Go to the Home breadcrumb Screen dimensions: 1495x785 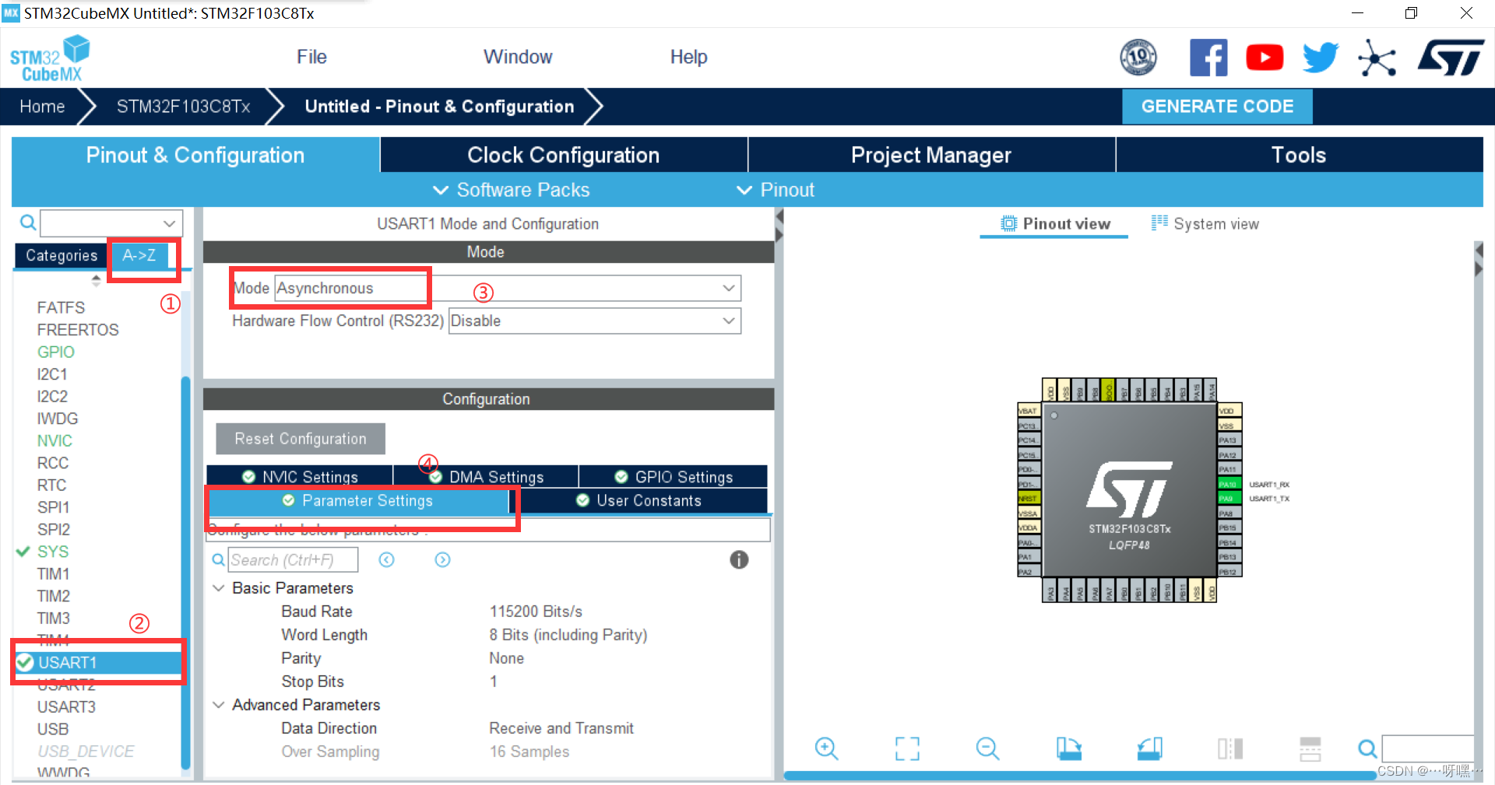42,107
